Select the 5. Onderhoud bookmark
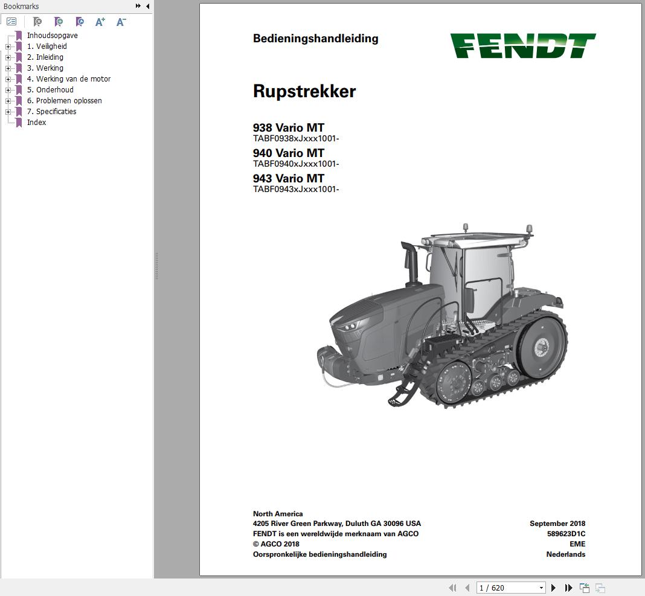This screenshot has width=645, height=596. (x=50, y=89)
